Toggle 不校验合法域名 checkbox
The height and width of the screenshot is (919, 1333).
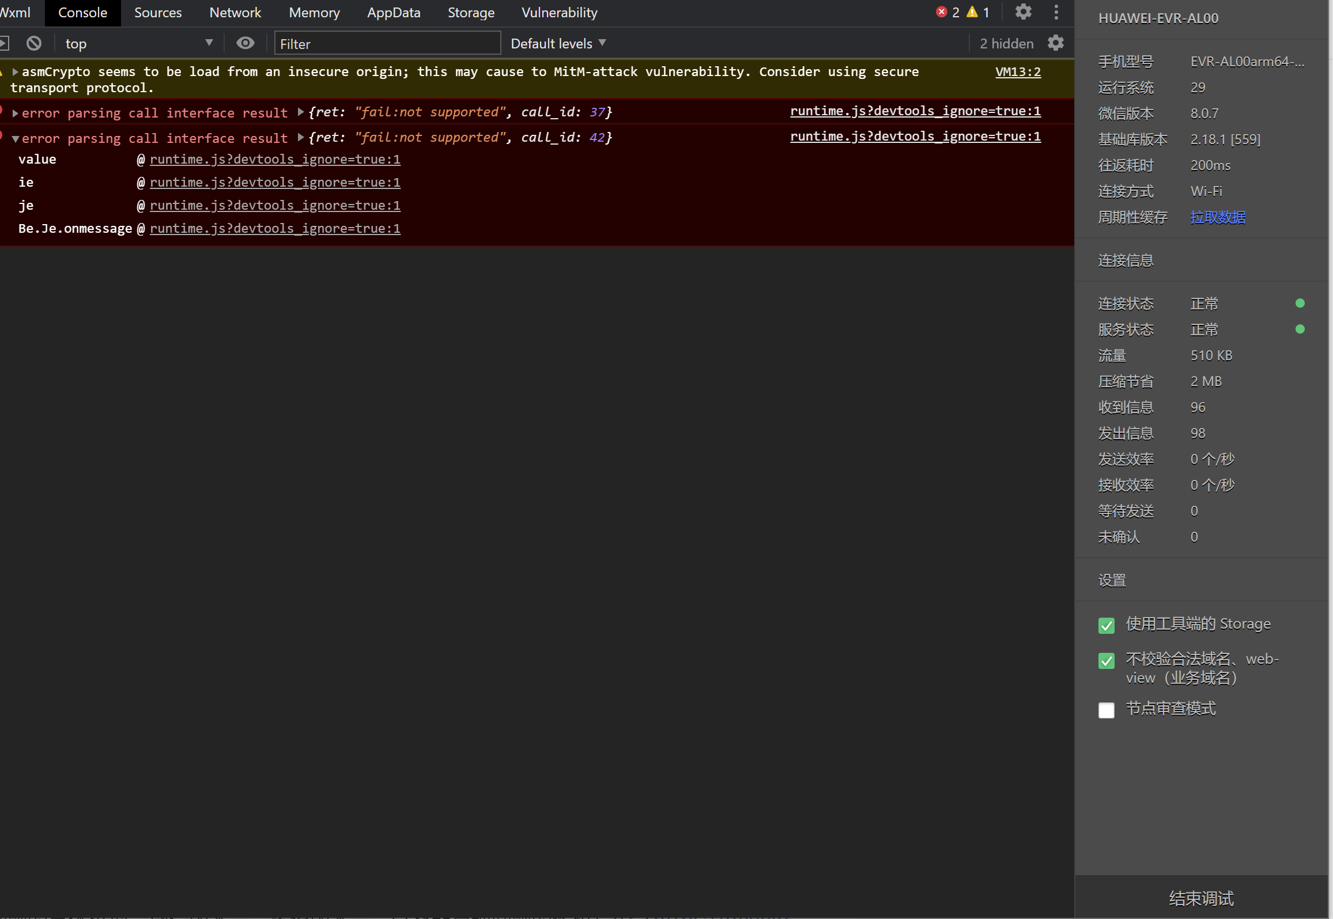[x=1106, y=660]
